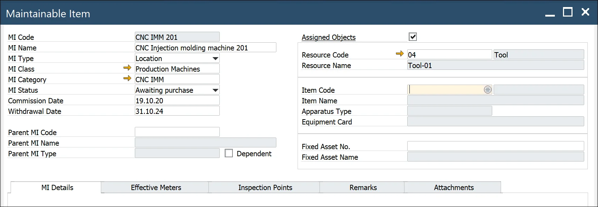This screenshot has width=598, height=207.
Task: Select the MI Details tab
Action: 57,188
